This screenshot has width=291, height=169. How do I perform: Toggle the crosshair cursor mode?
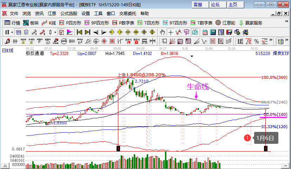click(x=171, y=32)
